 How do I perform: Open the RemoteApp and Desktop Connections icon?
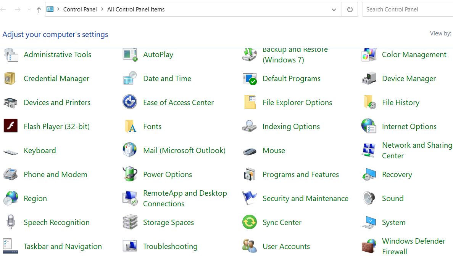[130, 198]
